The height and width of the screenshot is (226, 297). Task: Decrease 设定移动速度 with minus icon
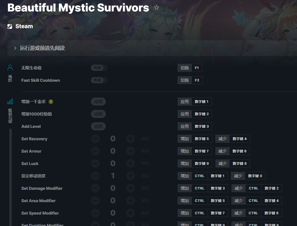pos(95,176)
